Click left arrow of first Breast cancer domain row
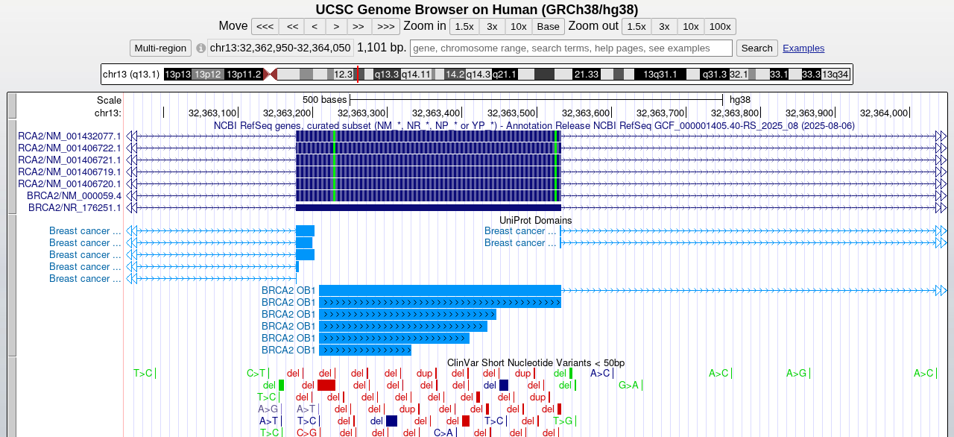The image size is (954, 437). click(x=131, y=231)
